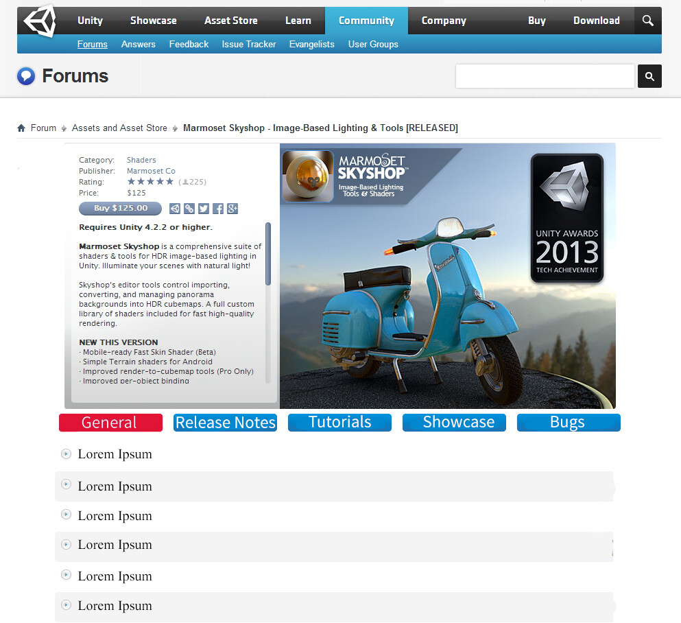Click the forum search submit button
The width and height of the screenshot is (681, 623).
649,76
